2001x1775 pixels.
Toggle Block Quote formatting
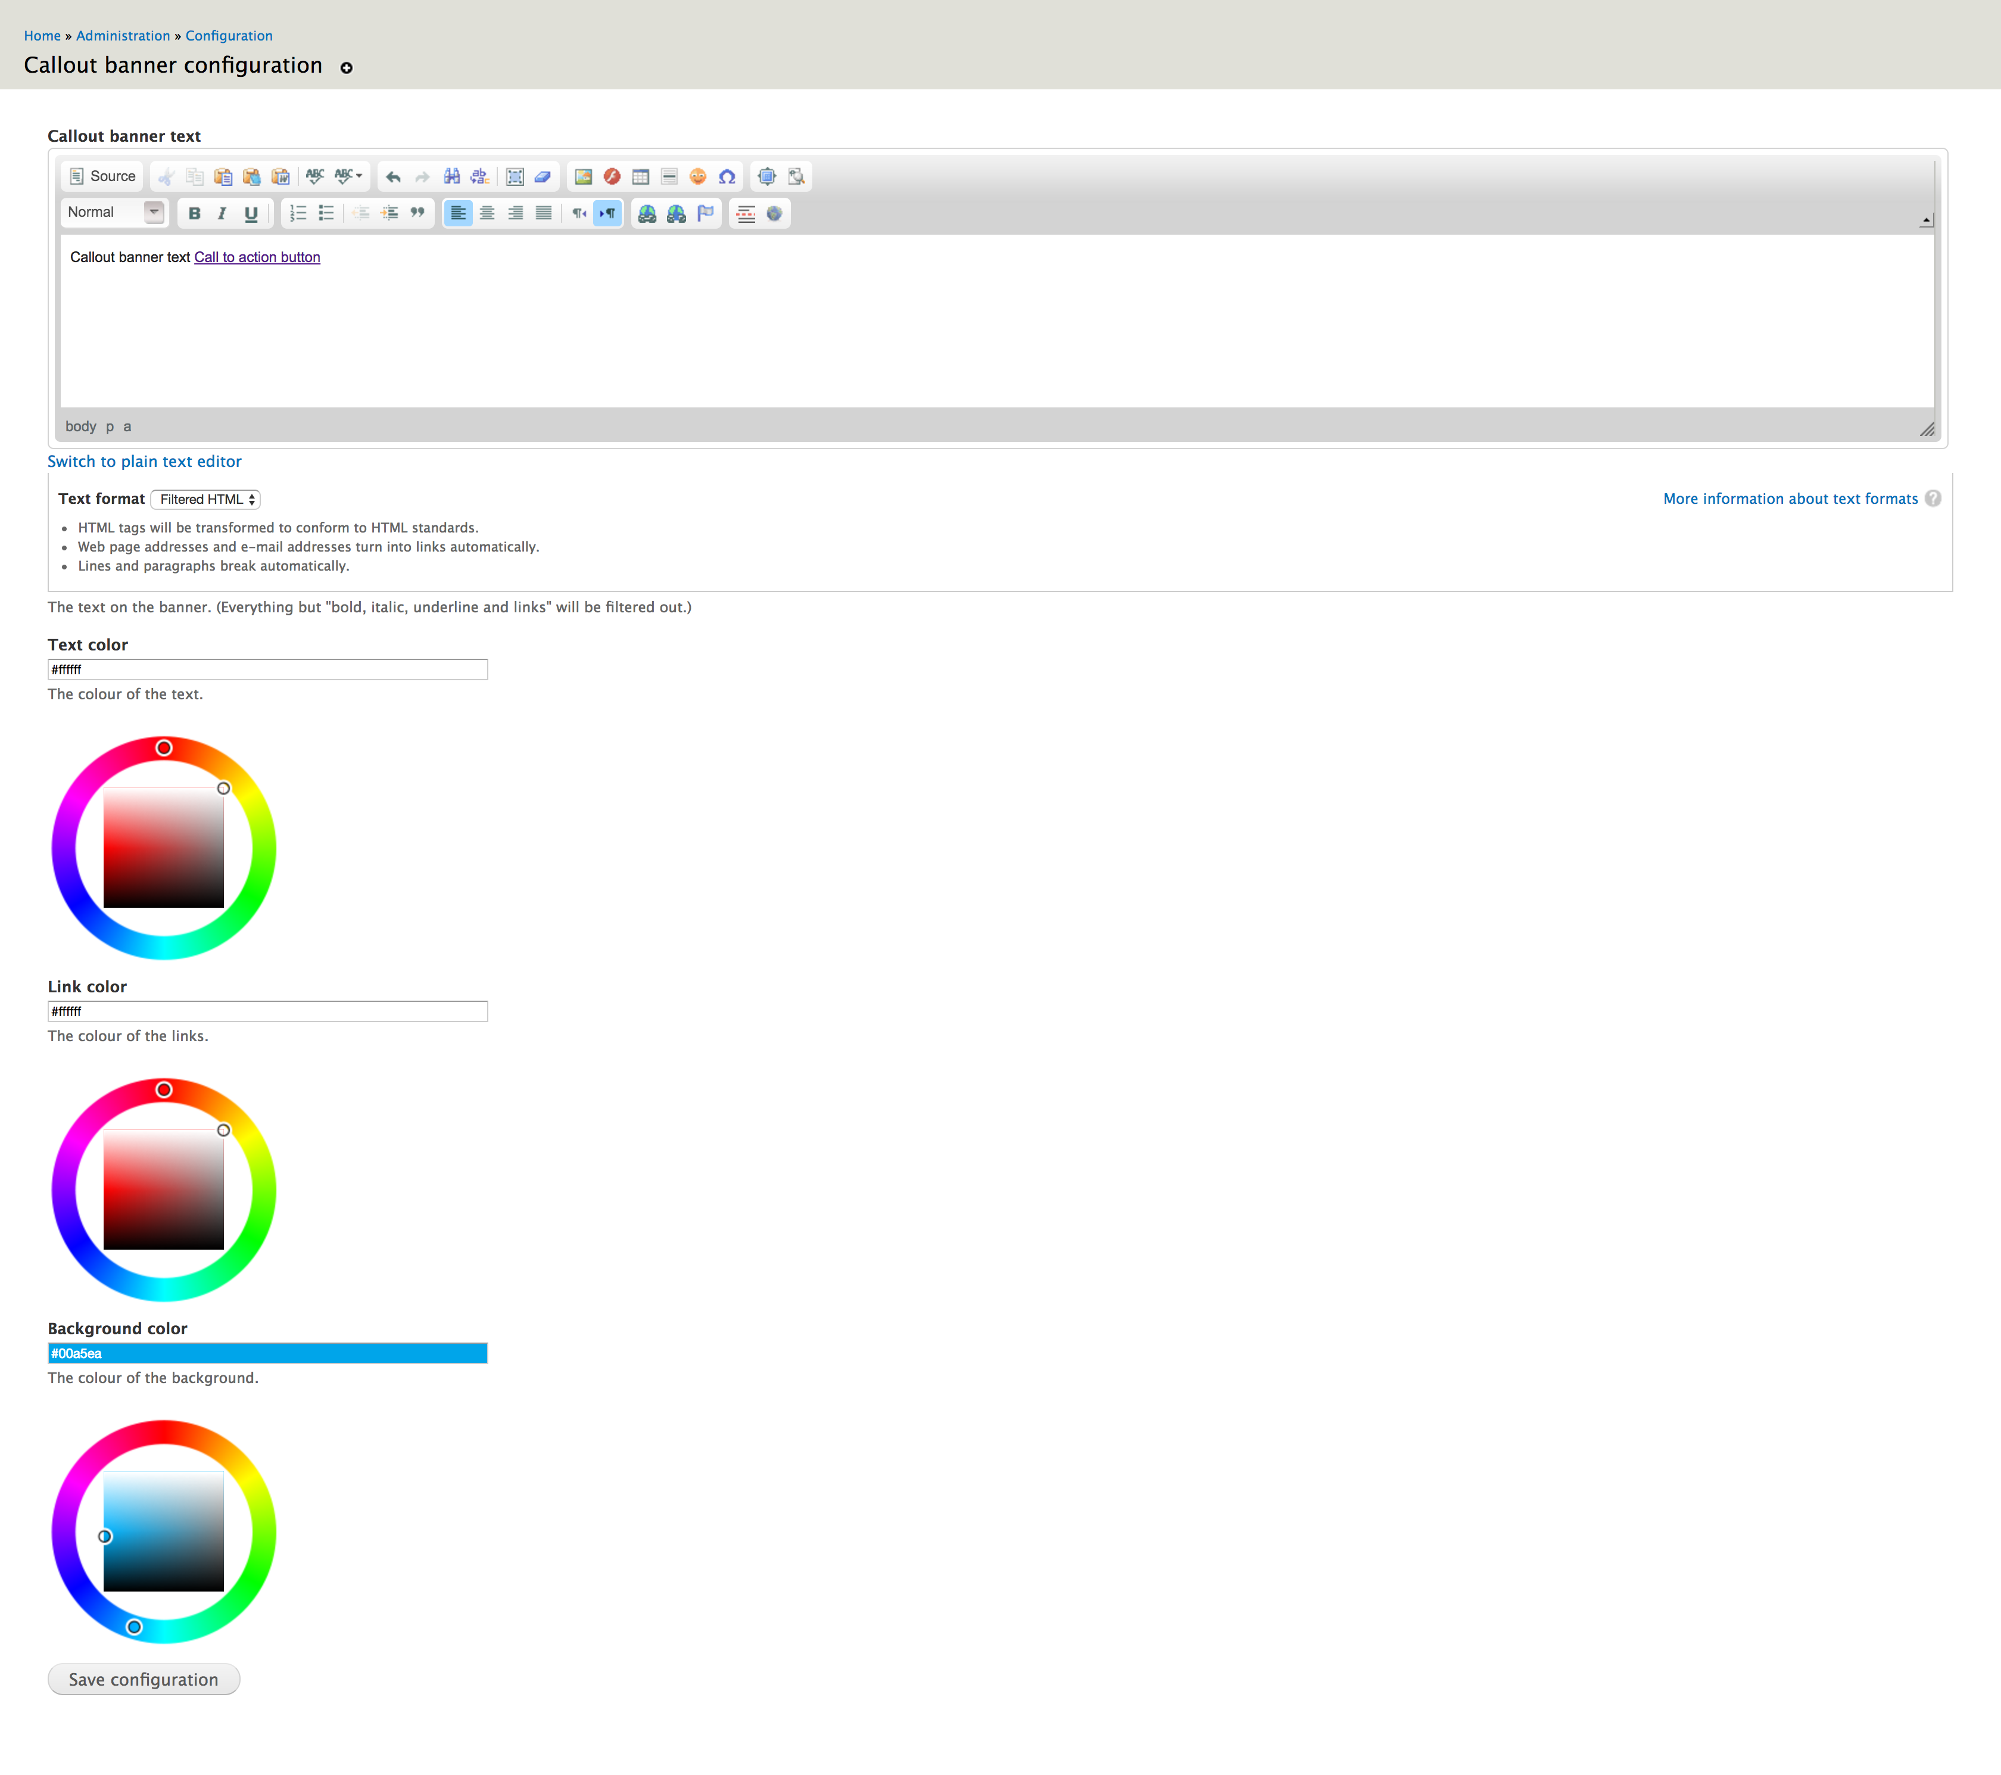418,213
